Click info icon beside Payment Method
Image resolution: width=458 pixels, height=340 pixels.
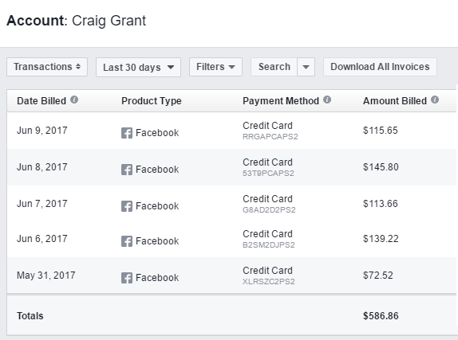point(327,100)
